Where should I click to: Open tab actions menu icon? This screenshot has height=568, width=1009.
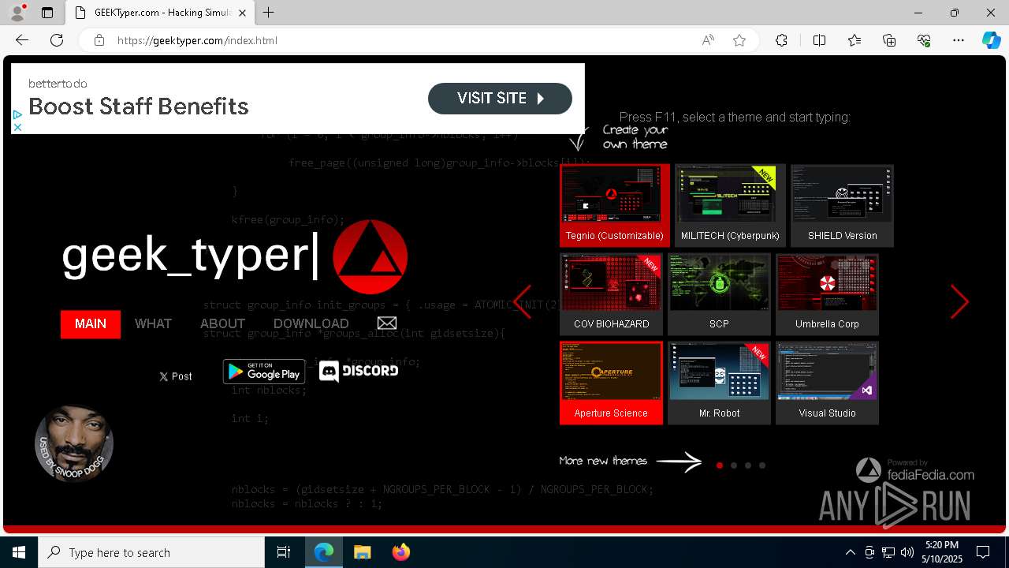tap(47, 13)
